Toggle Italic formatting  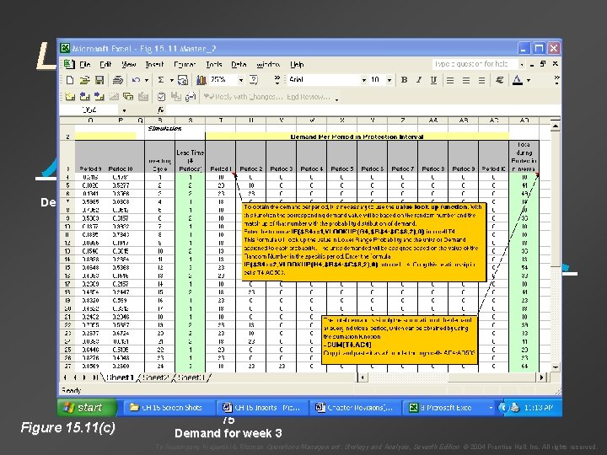[x=418, y=80]
